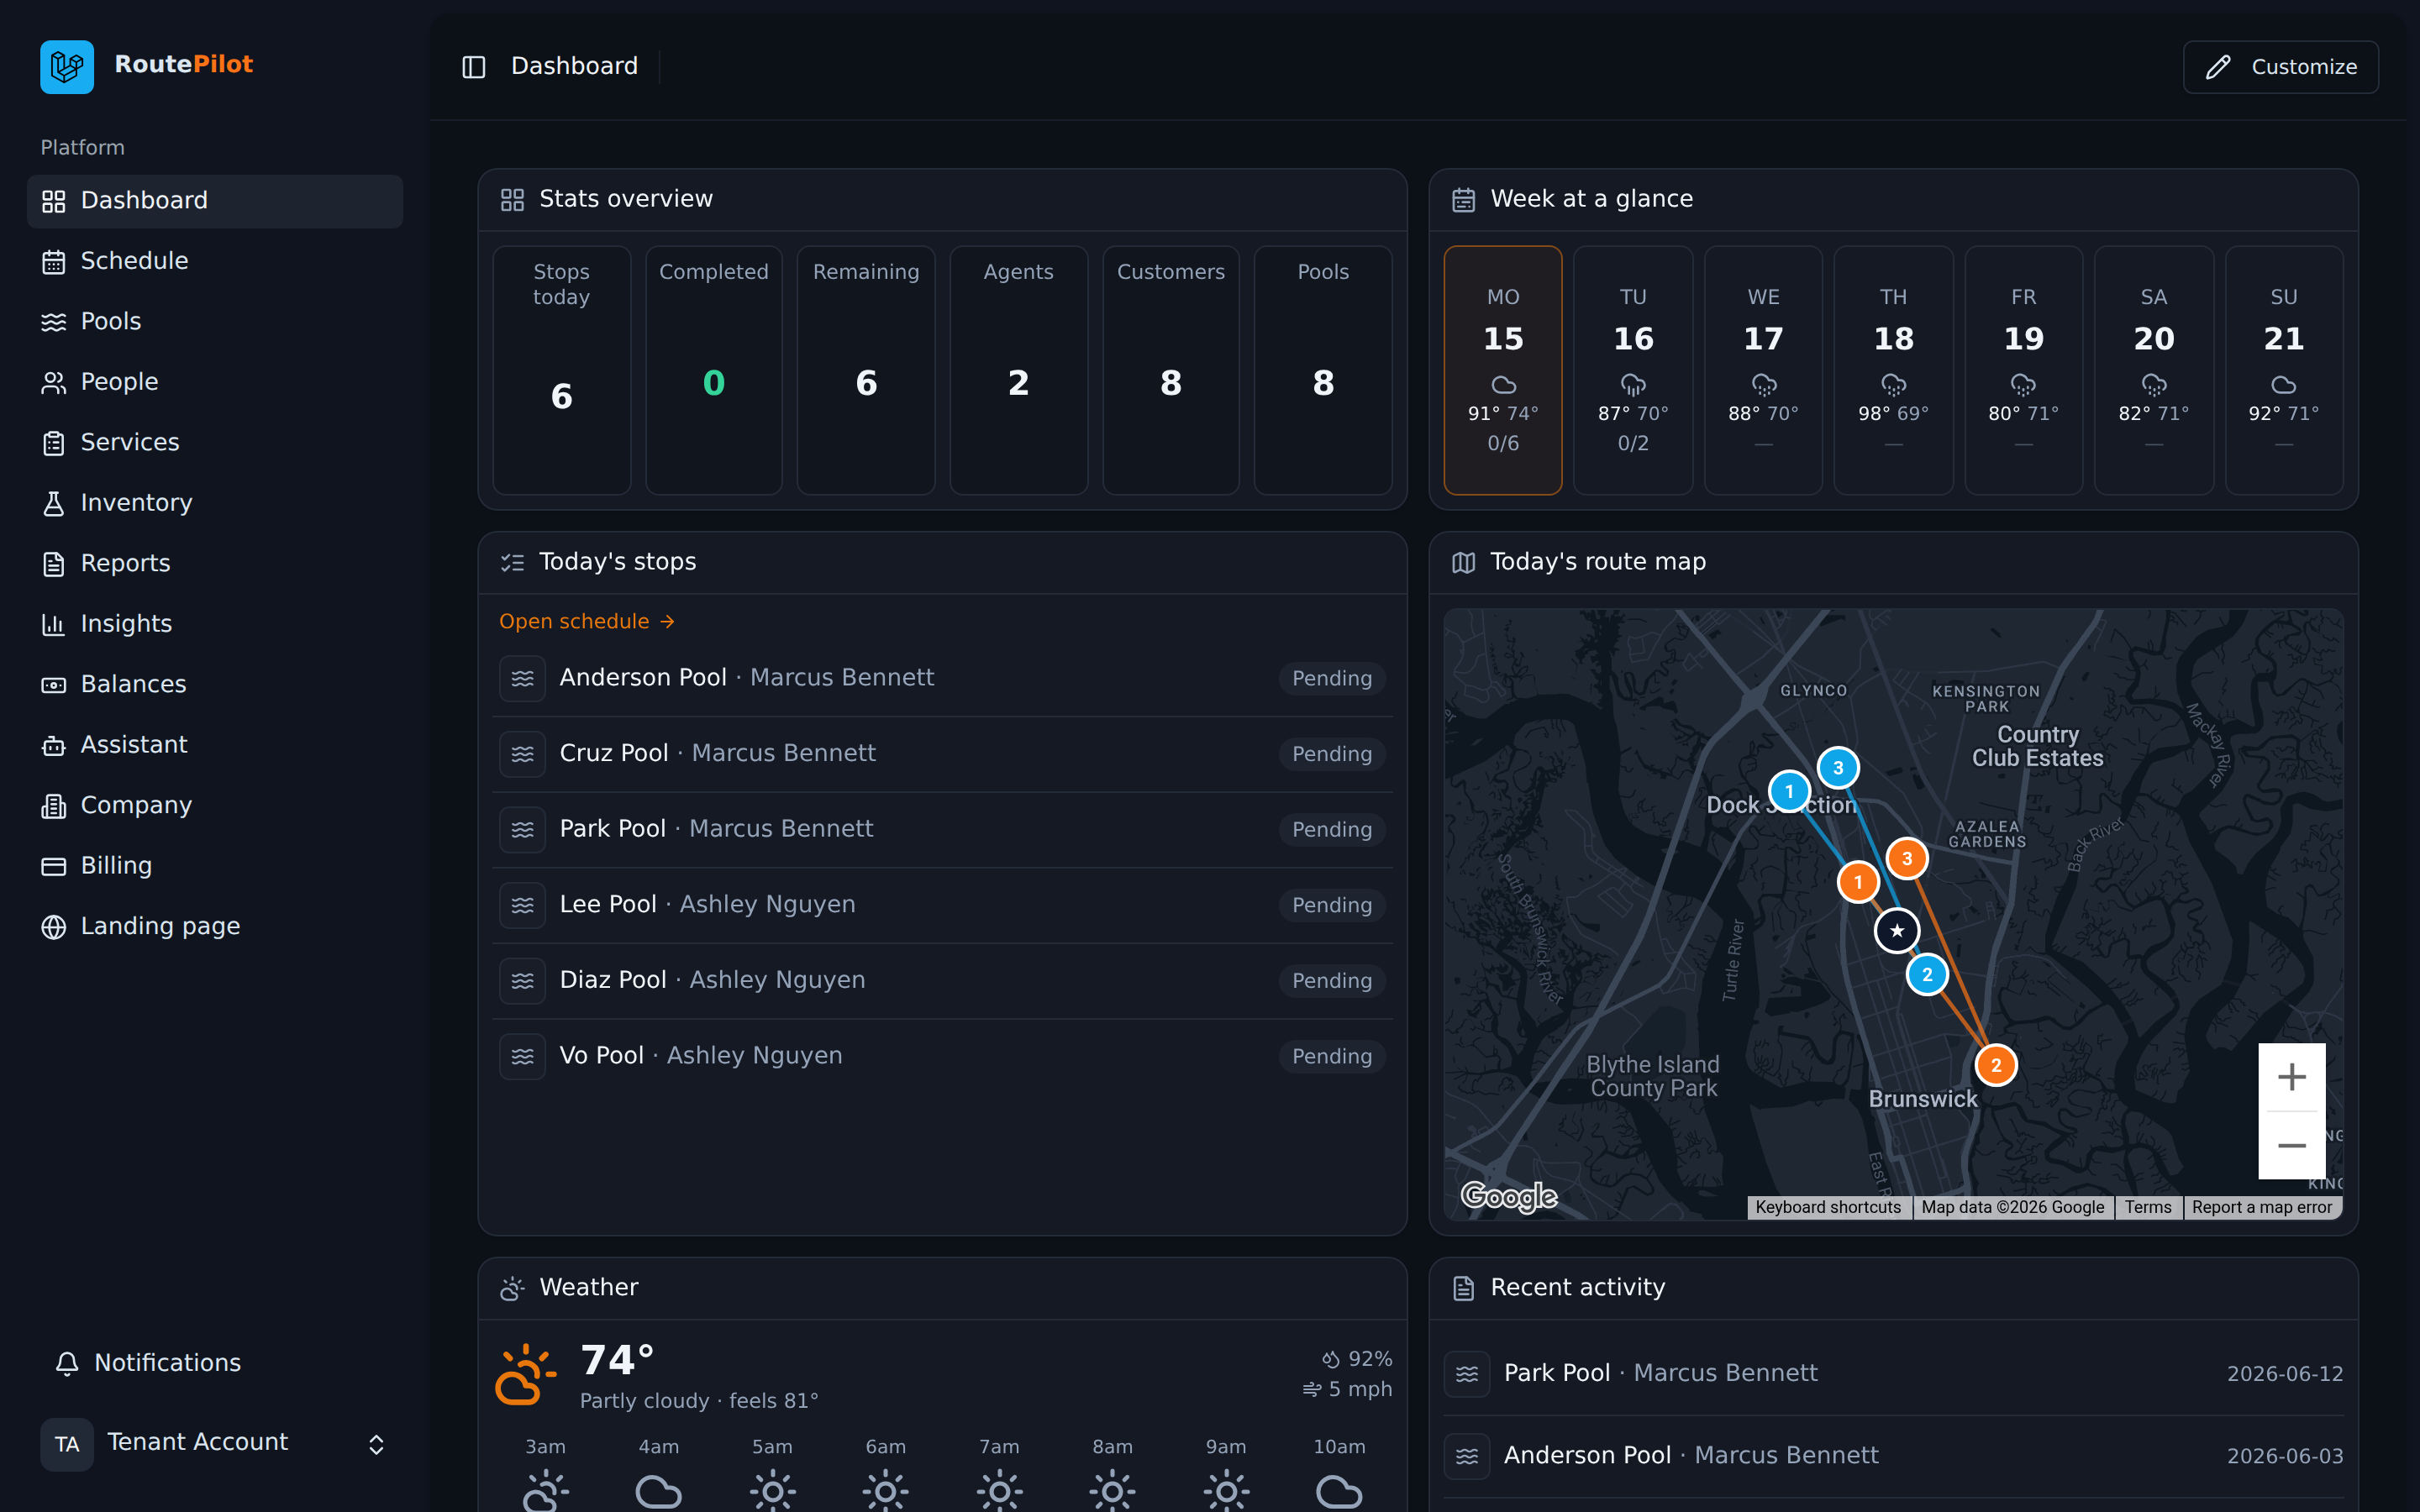Image resolution: width=2420 pixels, height=1512 pixels.
Task: Click the Open schedule link
Action: pyautogui.click(x=587, y=622)
